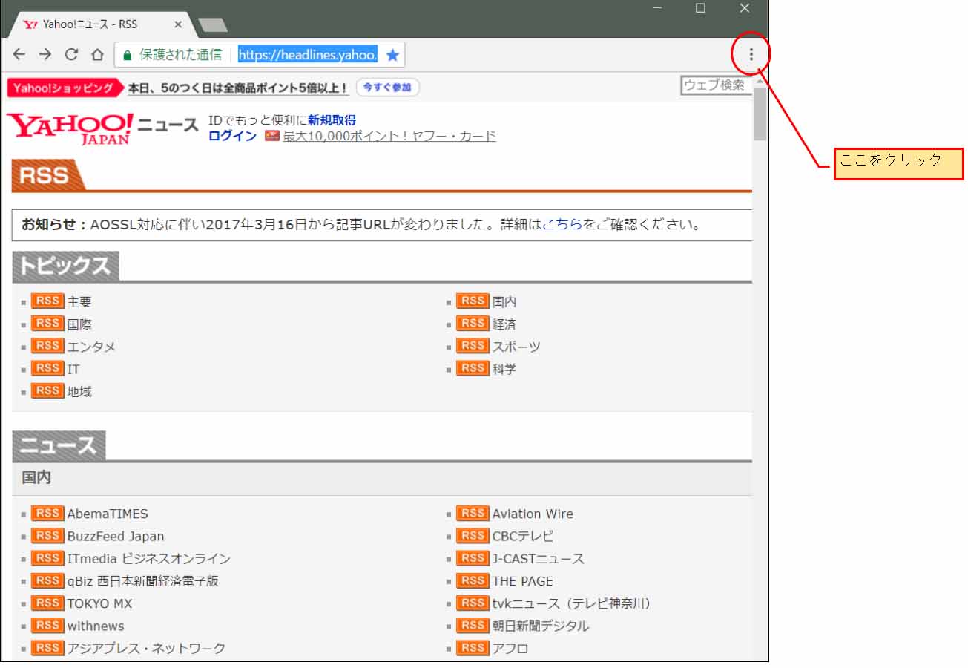The height and width of the screenshot is (668, 968).
Task: Click the RSS icon for THE PAGE
Action: click(x=473, y=580)
